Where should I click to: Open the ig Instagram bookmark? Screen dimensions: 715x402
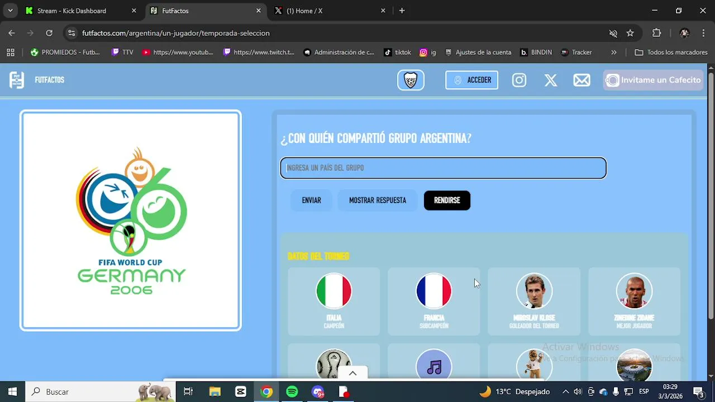(x=428, y=52)
